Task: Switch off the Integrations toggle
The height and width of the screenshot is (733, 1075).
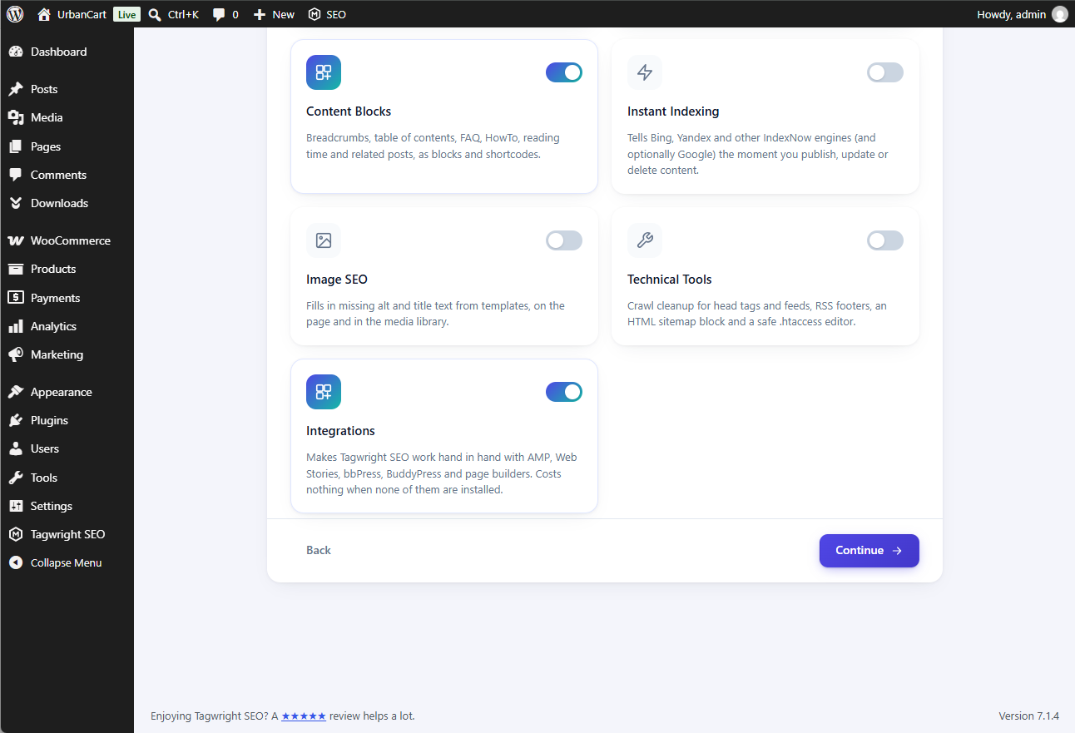Action: pyautogui.click(x=564, y=392)
